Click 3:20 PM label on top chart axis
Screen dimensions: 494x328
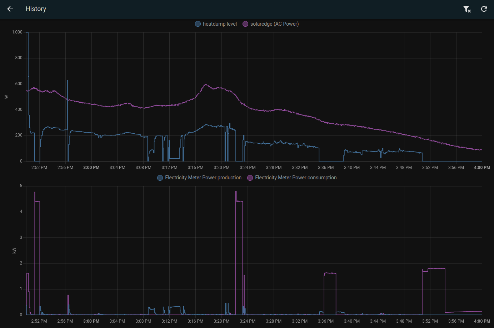[x=221, y=168]
